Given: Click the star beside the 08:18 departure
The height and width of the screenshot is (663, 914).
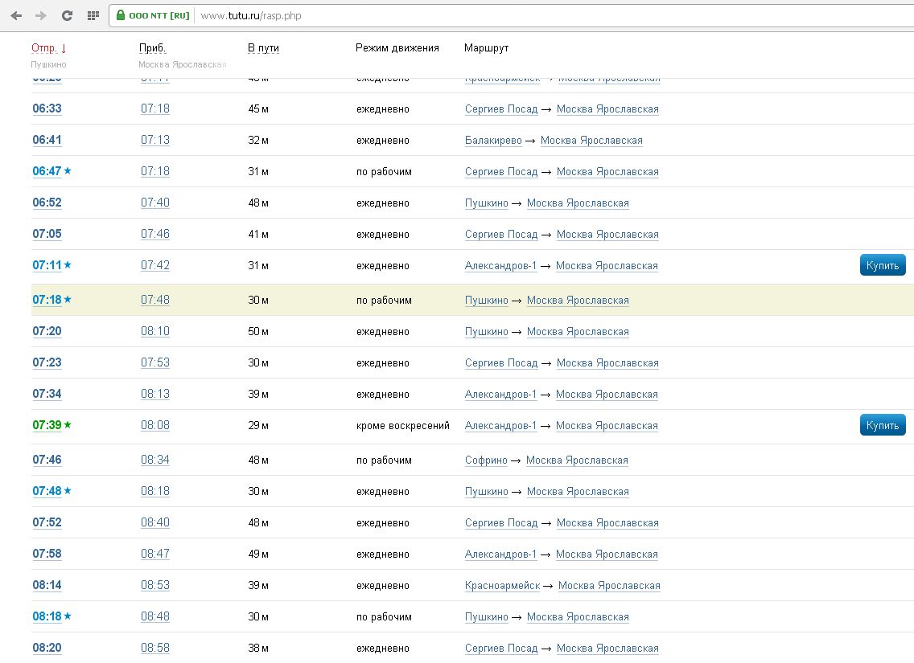Looking at the screenshot, I should click(x=68, y=616).
